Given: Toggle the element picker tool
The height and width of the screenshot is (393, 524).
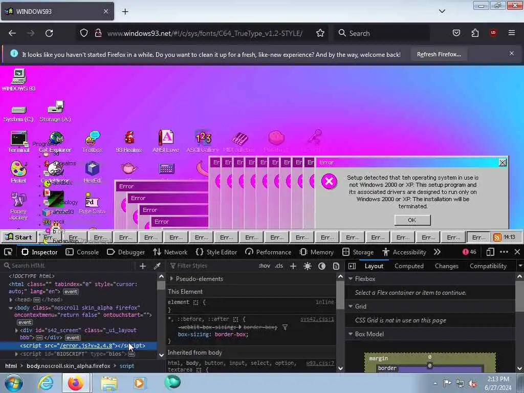Looking at the screenshot, I should 8,252.
